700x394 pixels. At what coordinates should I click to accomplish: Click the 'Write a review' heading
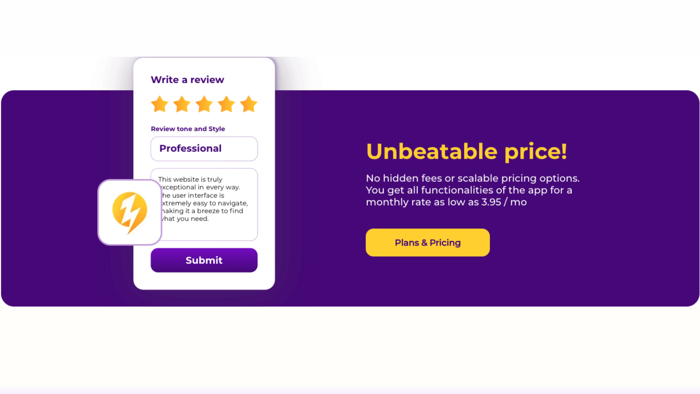click(x=187, y=80)
